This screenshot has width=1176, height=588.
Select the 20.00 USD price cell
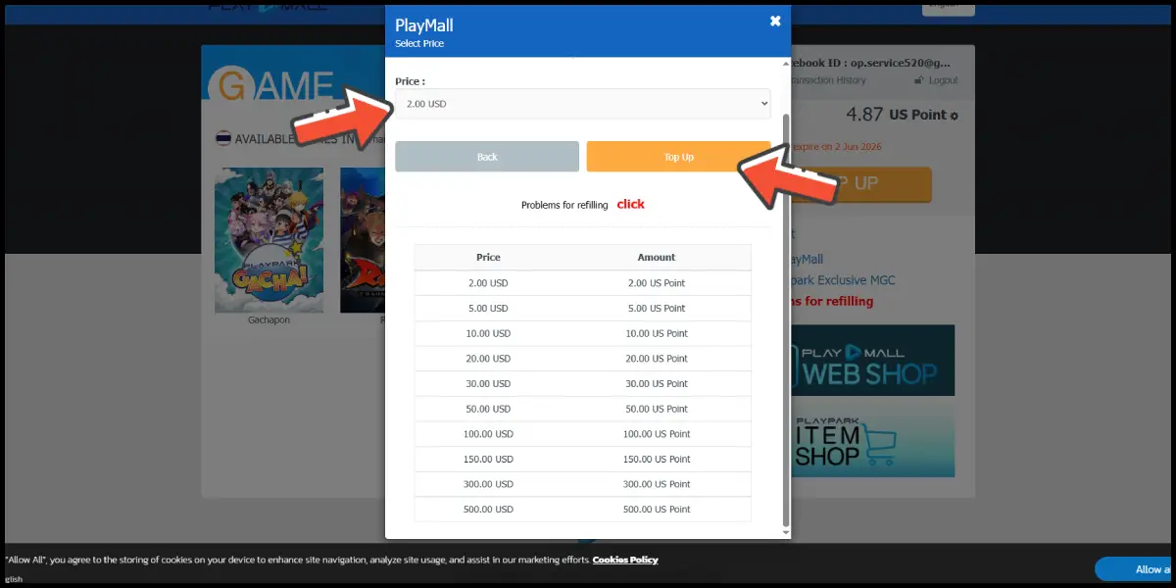coord(488,359)
